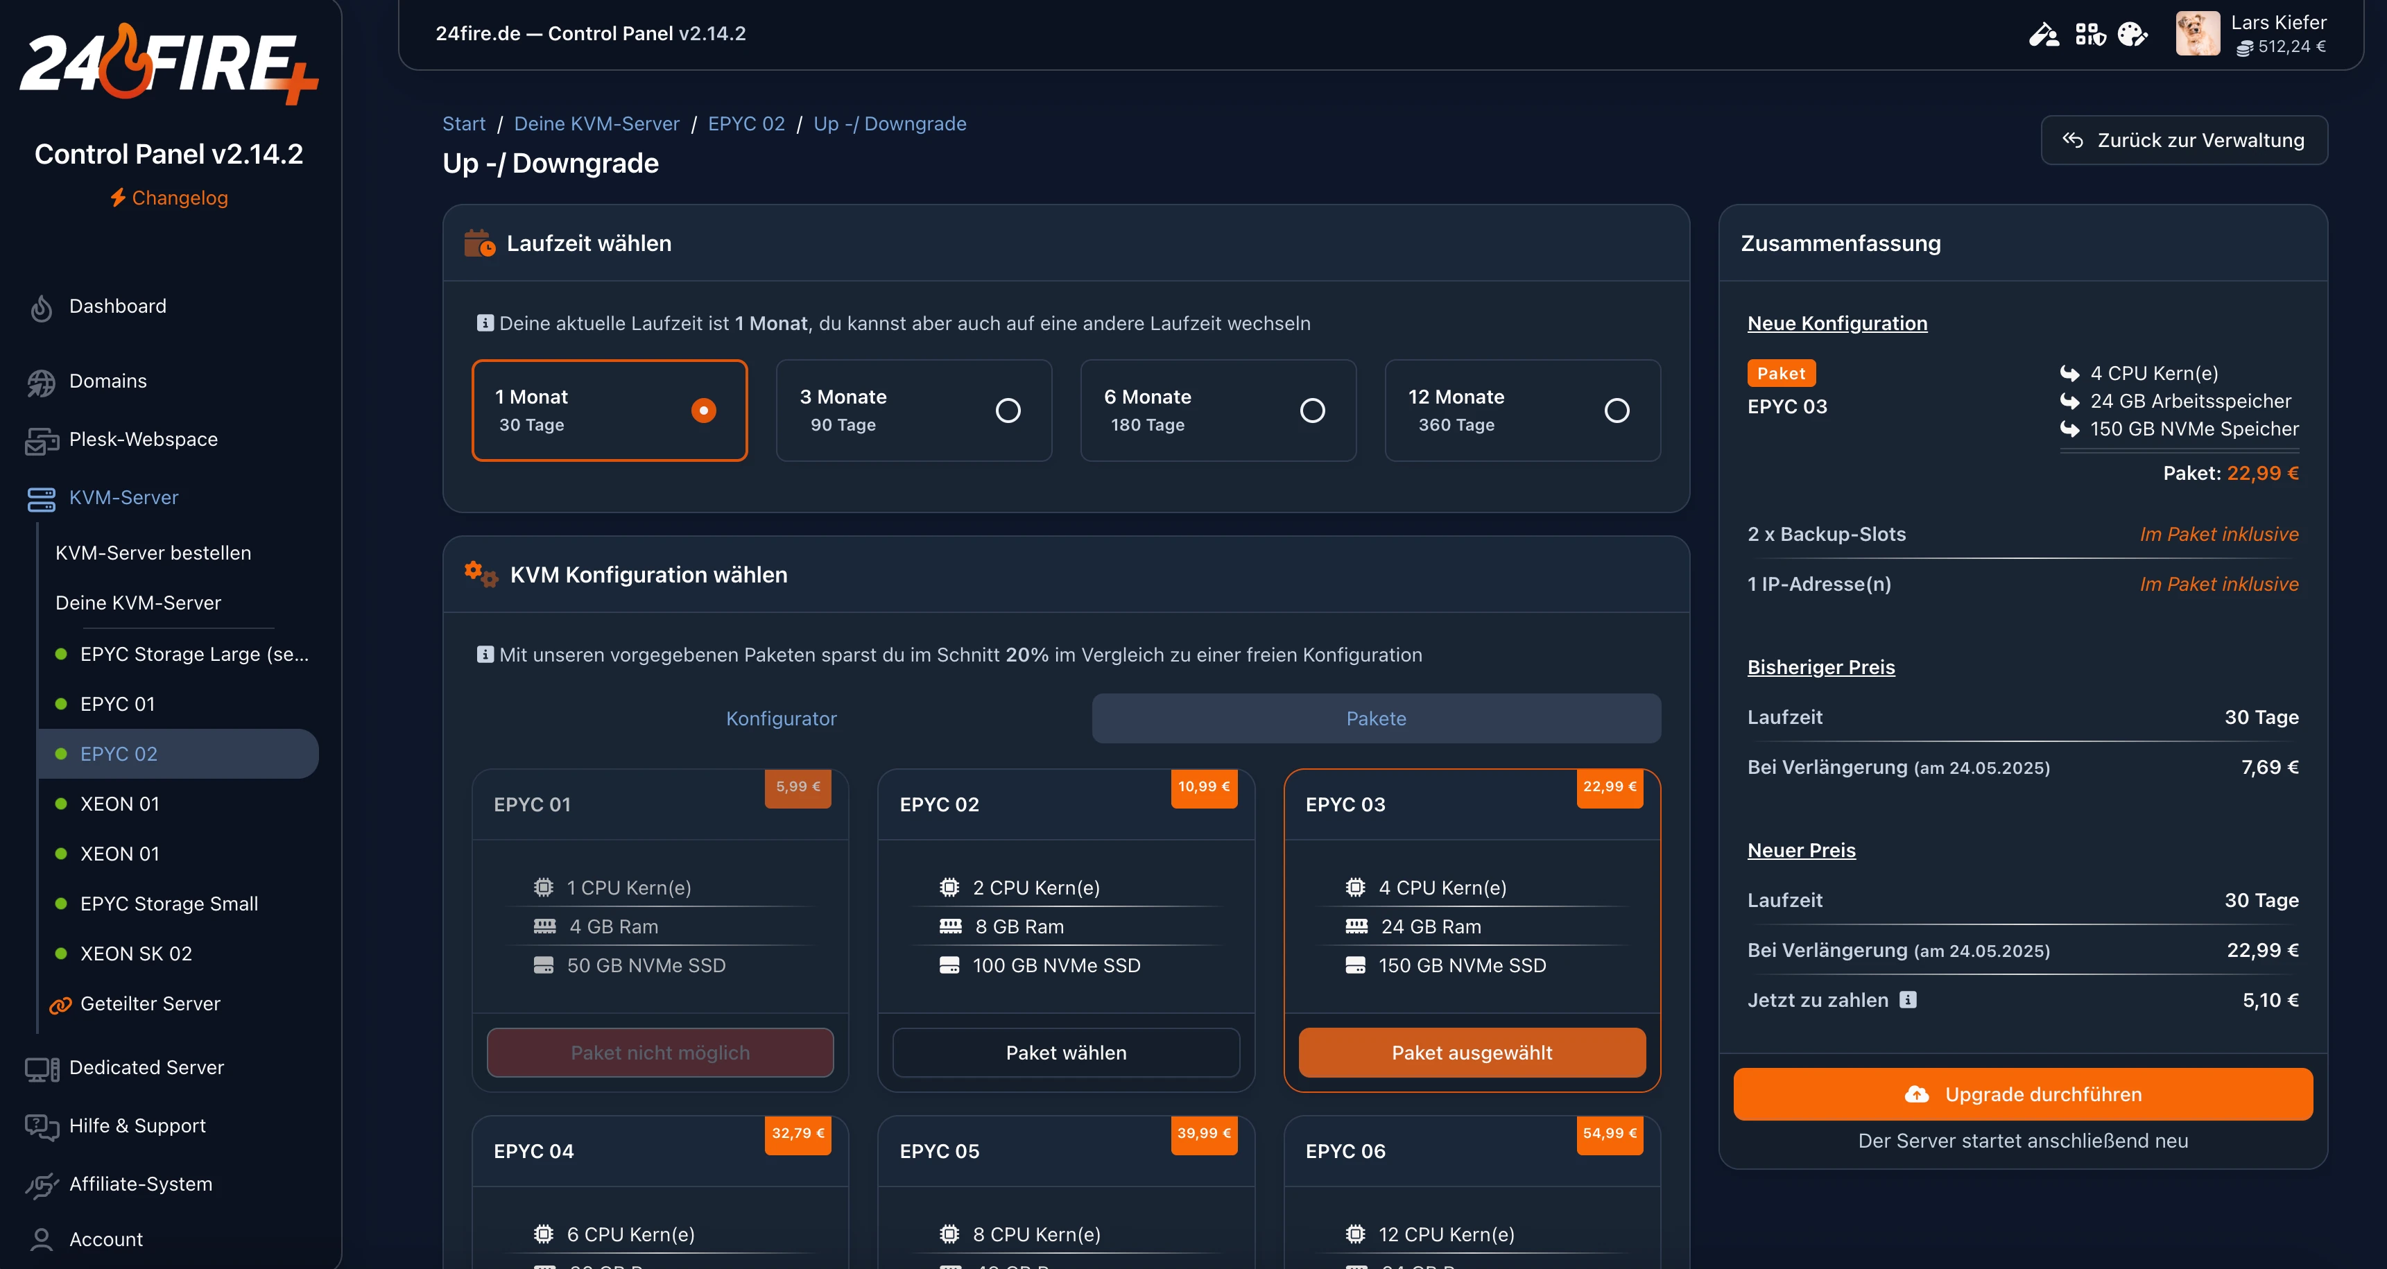Screen dimensions: 2387x1269
Task: Select the 12 Monate runtime radio
Action: click(x=1617, y=411)
